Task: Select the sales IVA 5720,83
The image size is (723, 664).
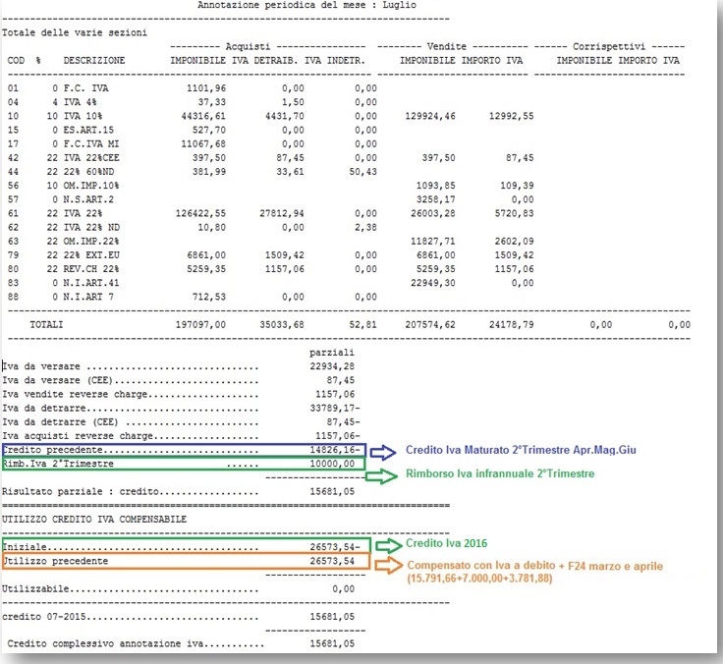Action: (x=514, y=213)
